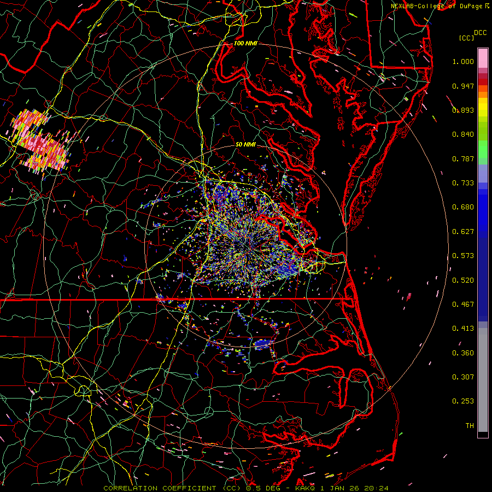Select the 0.307 legend value

463,377
